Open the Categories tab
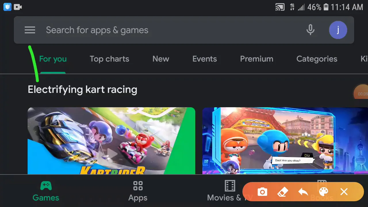 (x=317, y=59)
